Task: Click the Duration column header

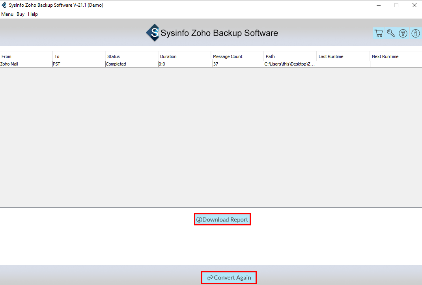Action: tap(184, 56)
